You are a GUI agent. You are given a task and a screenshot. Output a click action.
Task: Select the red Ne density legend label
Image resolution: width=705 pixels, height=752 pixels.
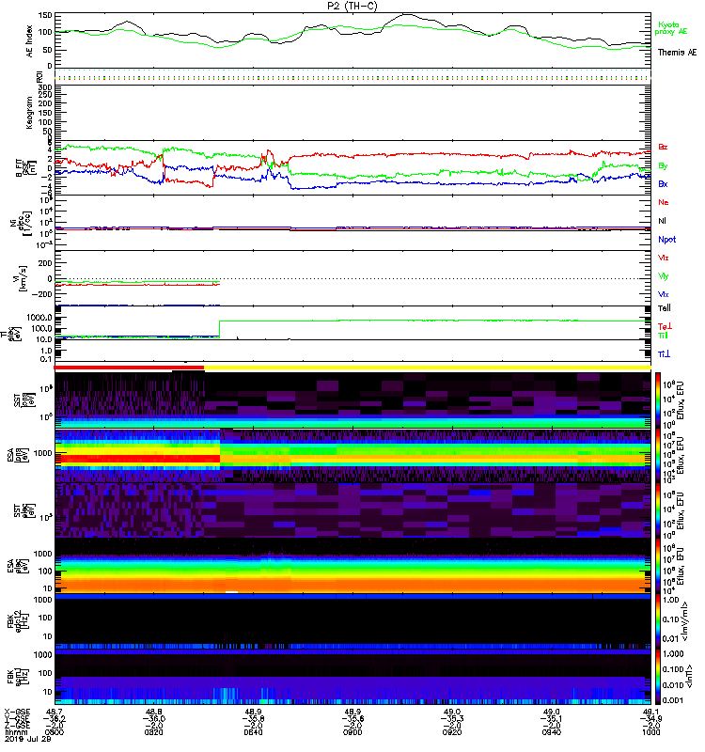tap(664, 202)
